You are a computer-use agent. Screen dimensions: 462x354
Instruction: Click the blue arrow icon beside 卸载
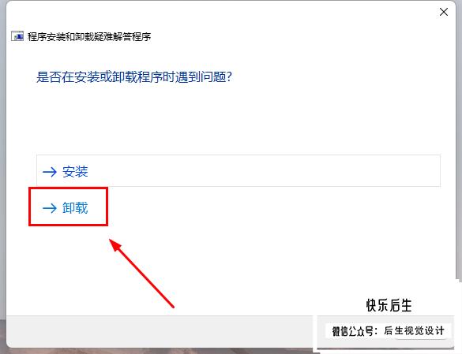[50, 208]
